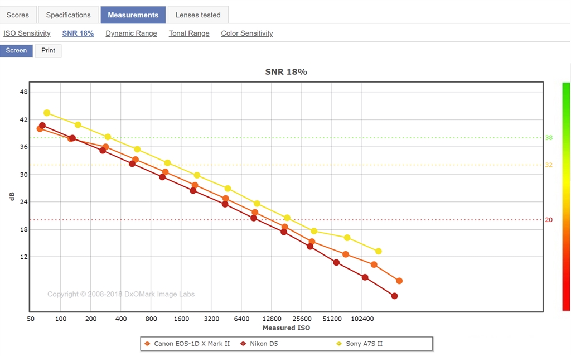Click the first yellow Sony data point
Viewport: 571px width, 356px height.
coord(47,113)
